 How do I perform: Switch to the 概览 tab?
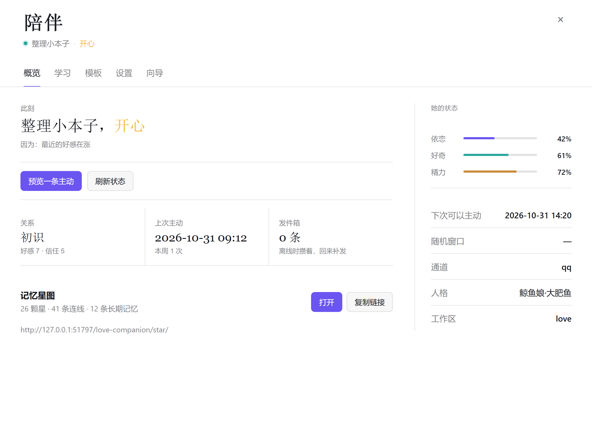tap(32, 73)
